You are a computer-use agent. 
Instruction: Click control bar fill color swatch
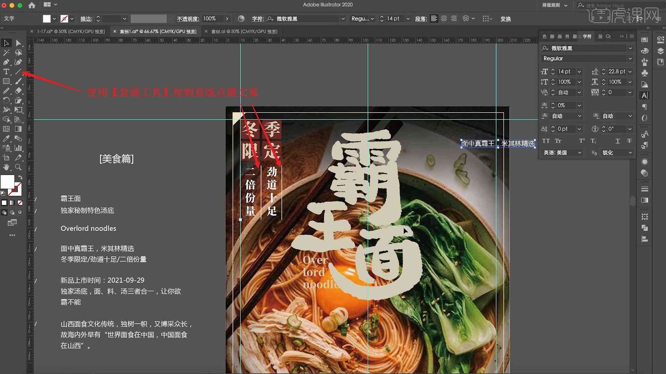coord(46,19)
